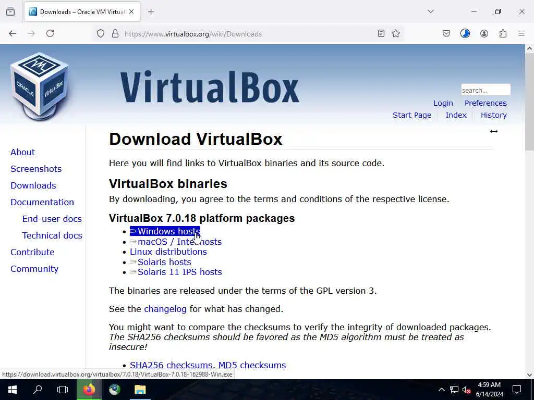534x400 pixels.
Task: Open Documentation in sidebar
Action: pos(42,202)
